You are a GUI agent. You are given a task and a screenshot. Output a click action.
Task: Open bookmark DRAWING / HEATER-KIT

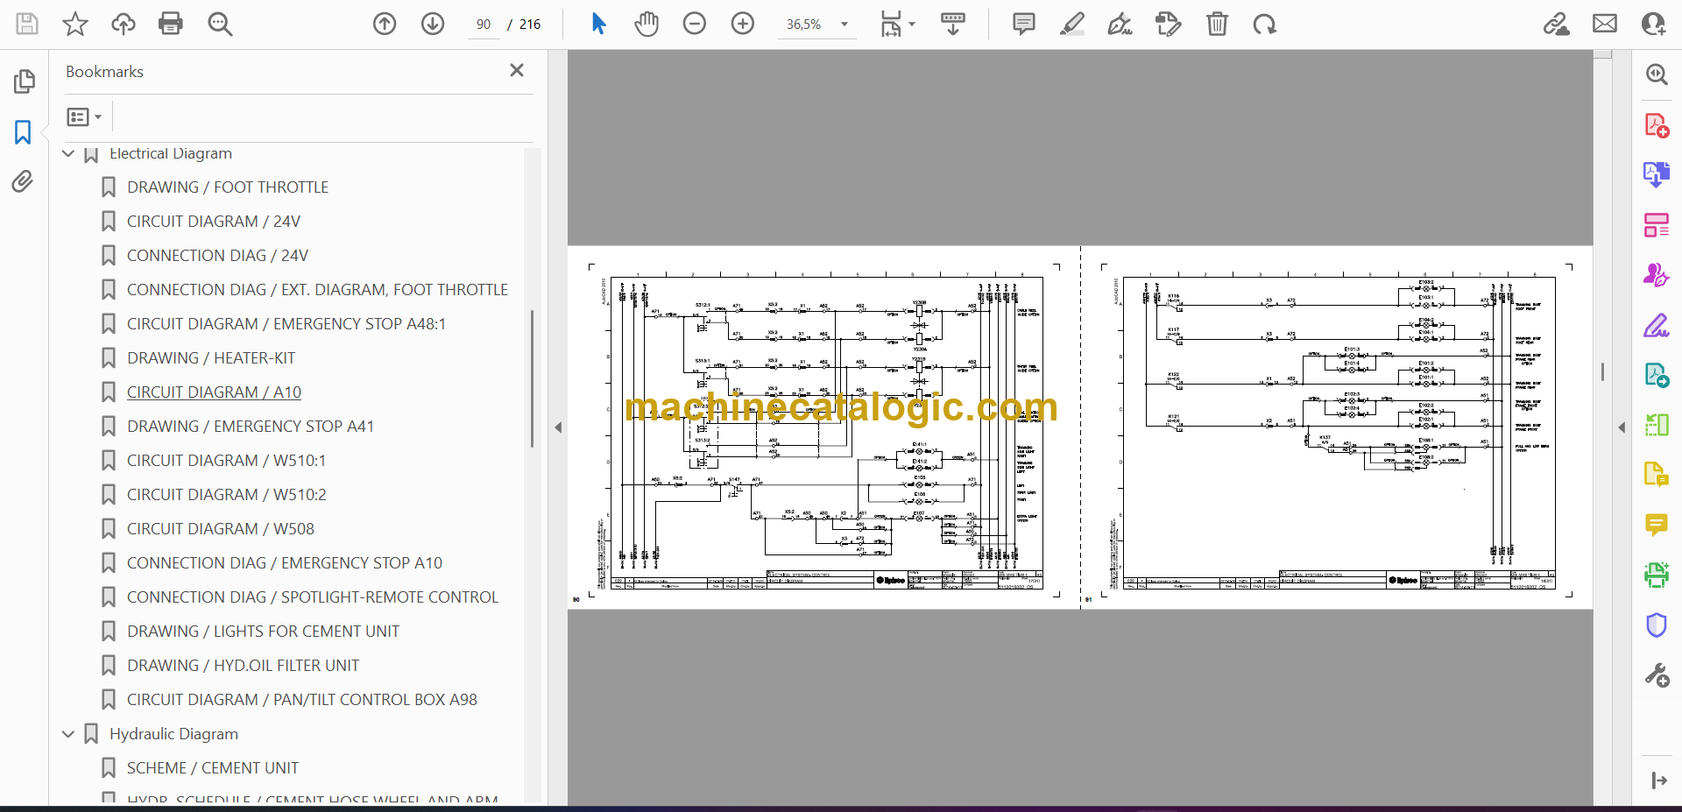click(211, 358)
